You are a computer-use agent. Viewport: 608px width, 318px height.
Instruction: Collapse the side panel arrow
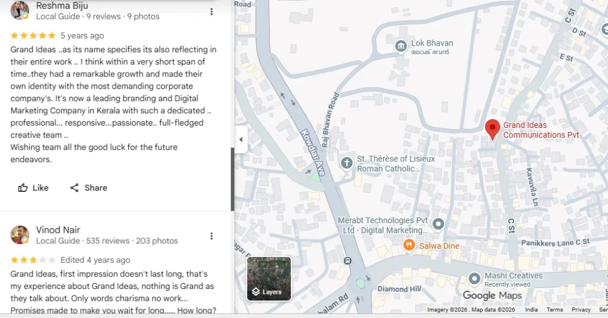point(241,140)
